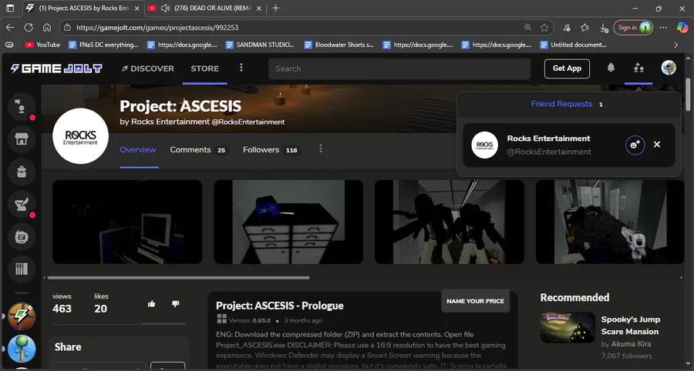The height and width of the screenshot is (371, 694).
Task: Open the browser downloads icon
Action: coord(603,28)
